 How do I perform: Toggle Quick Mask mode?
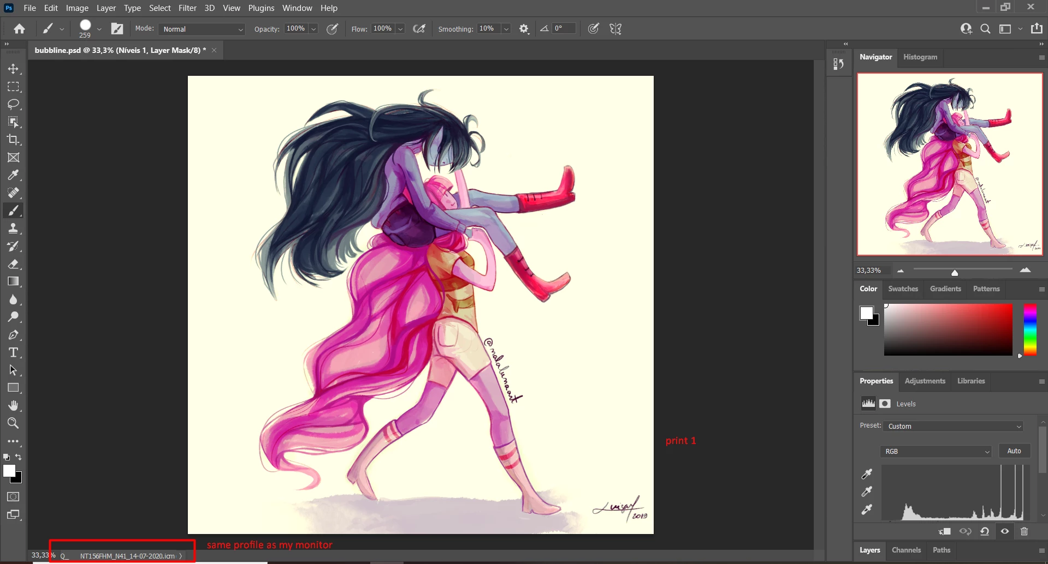(x=14, y=497)
